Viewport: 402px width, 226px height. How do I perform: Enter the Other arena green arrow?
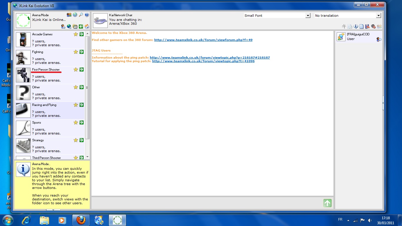pyautogui.click(x=82, y=87)
